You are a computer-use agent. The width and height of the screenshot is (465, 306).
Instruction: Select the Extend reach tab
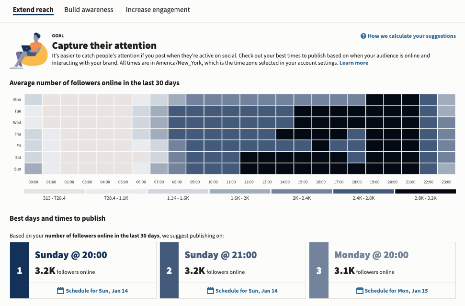pyautogui.click(x=33, y=10)
